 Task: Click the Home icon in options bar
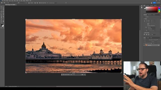click(x=2, y=3)
